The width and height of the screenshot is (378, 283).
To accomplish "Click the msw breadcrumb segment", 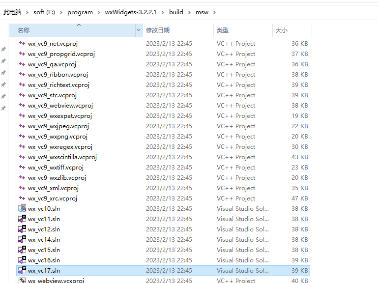I will [x=202, y=12].
